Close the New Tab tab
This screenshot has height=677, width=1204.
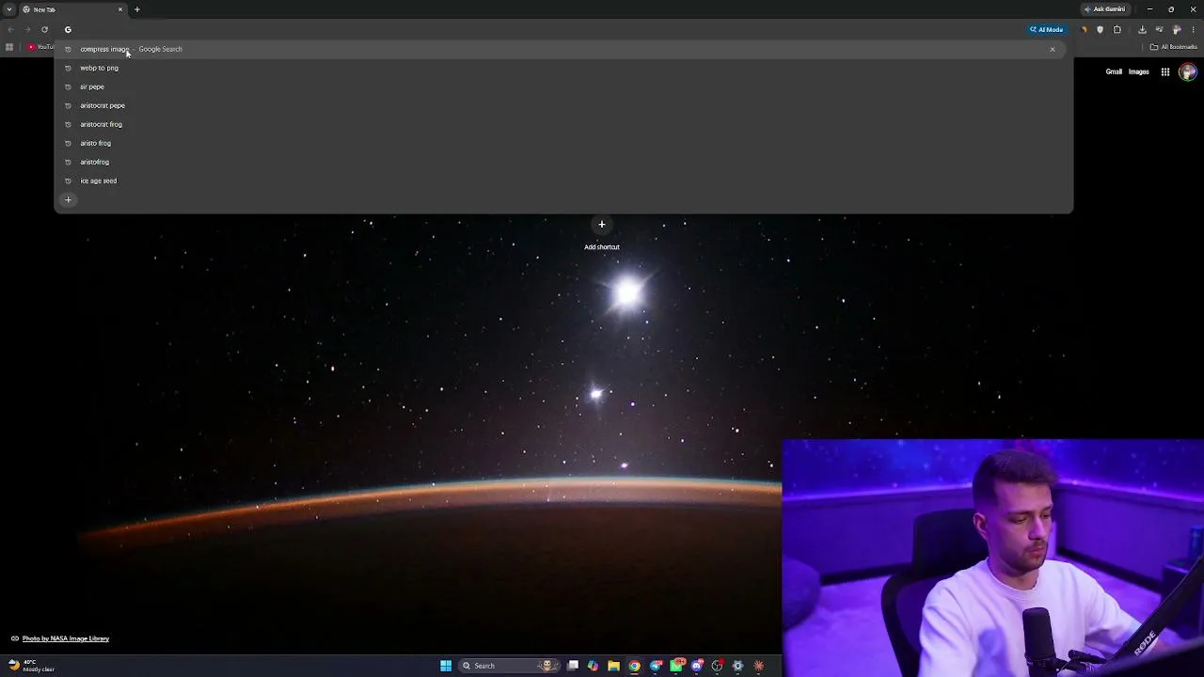click(120, 9)
